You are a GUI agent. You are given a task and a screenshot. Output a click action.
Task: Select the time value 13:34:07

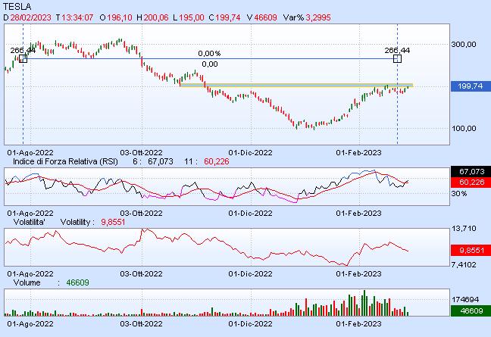(77, 17)
